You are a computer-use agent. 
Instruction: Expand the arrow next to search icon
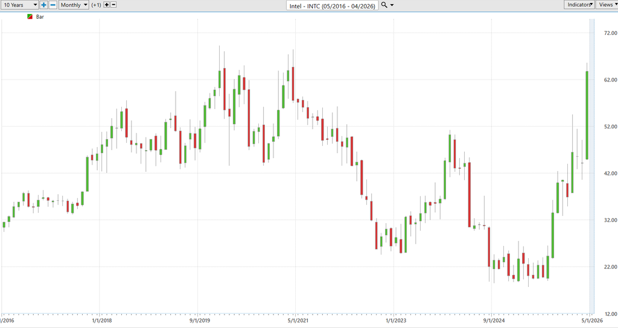tap(393, 5)
